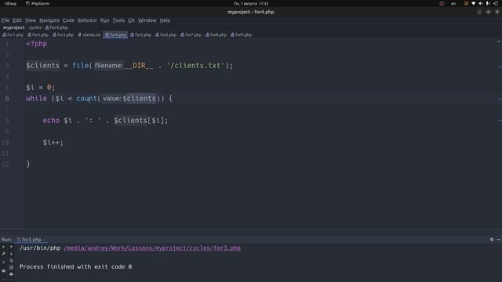
Task: Switch to the for8.php tab
Action: pos(216,34)
